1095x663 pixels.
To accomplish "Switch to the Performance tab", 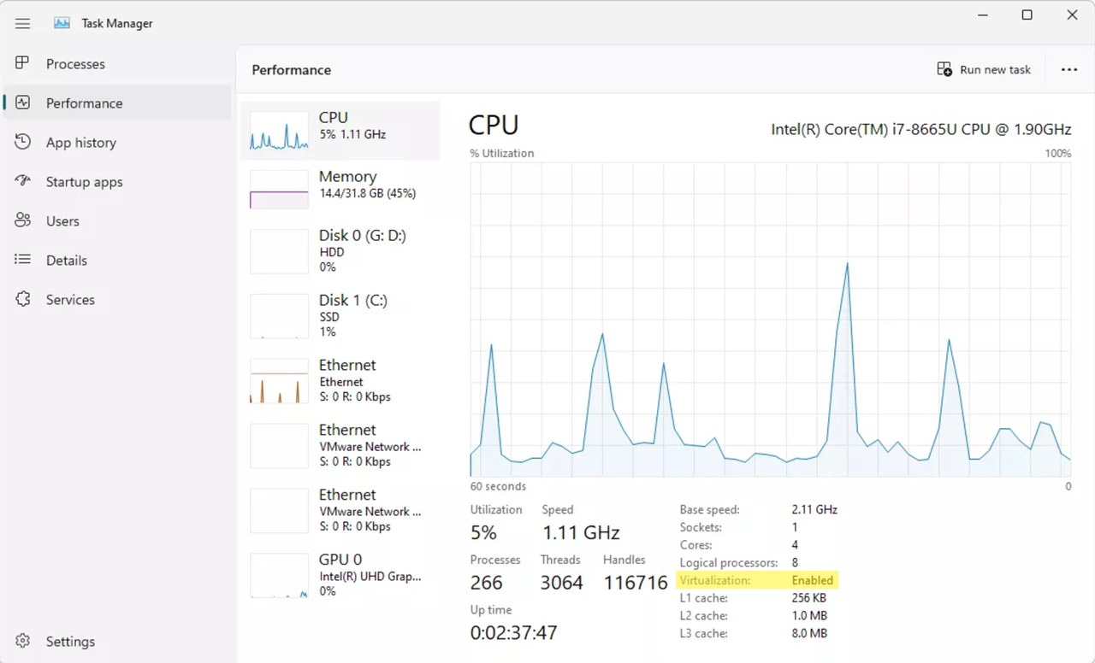I will (84, 103).
